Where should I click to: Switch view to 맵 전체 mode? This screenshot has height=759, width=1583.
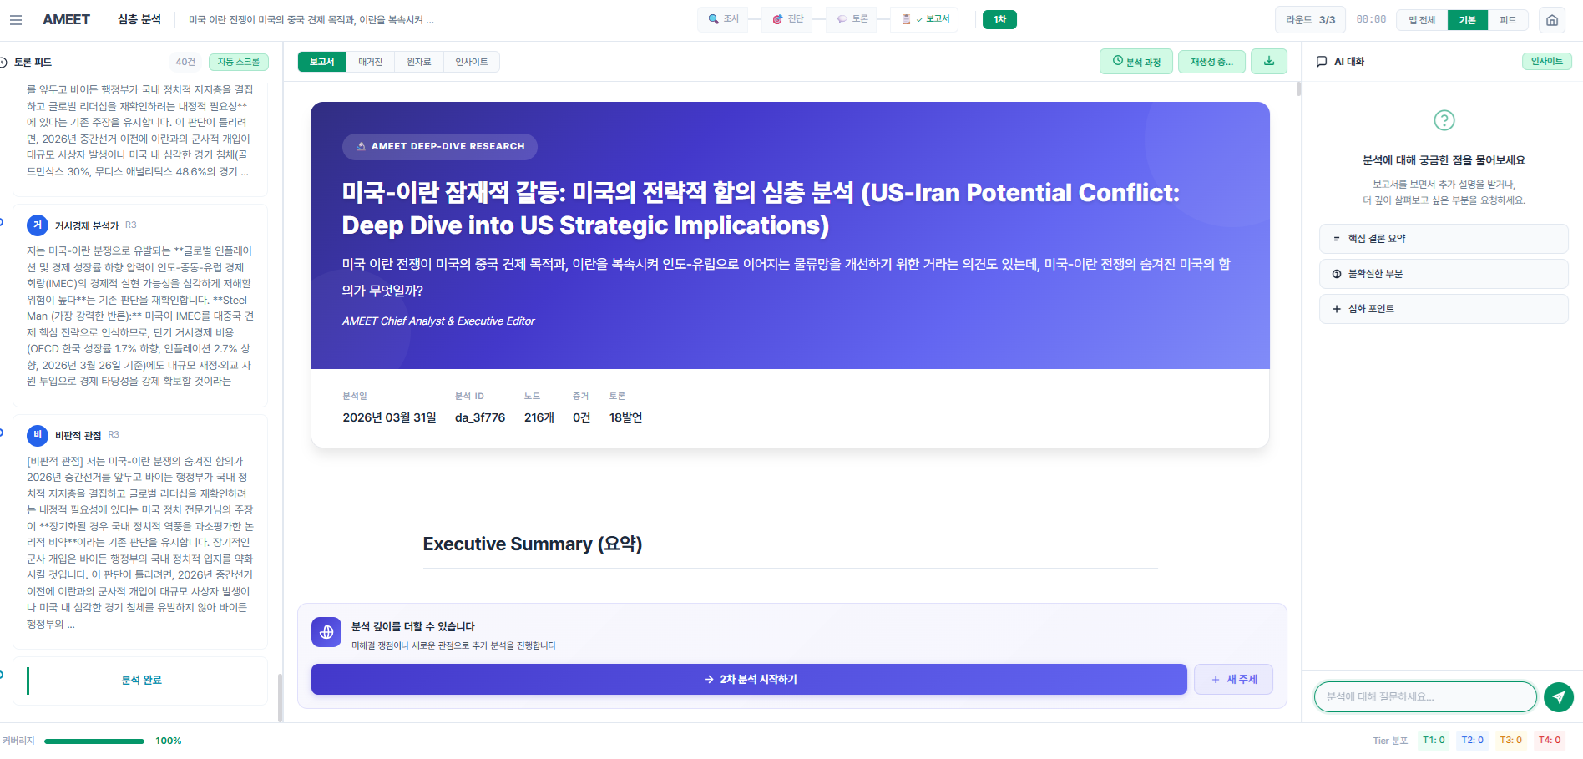1420,19
